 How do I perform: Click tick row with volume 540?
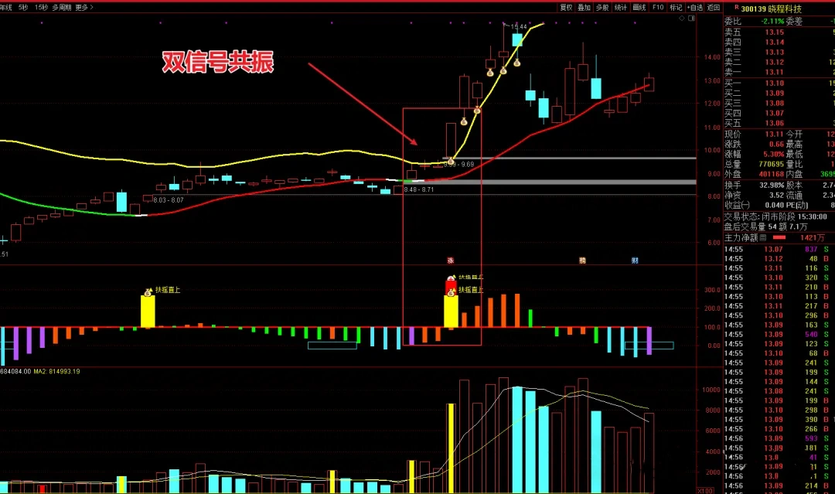tap(776, 334)
